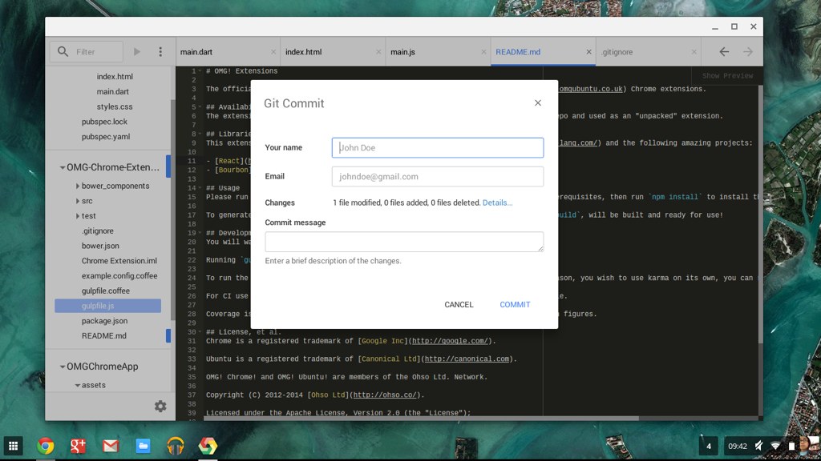Navigate back with the left arrow icon
Image resolution: width=821 pixels, height=461 pixels.
pyautogui.click(x=724, y=52)
